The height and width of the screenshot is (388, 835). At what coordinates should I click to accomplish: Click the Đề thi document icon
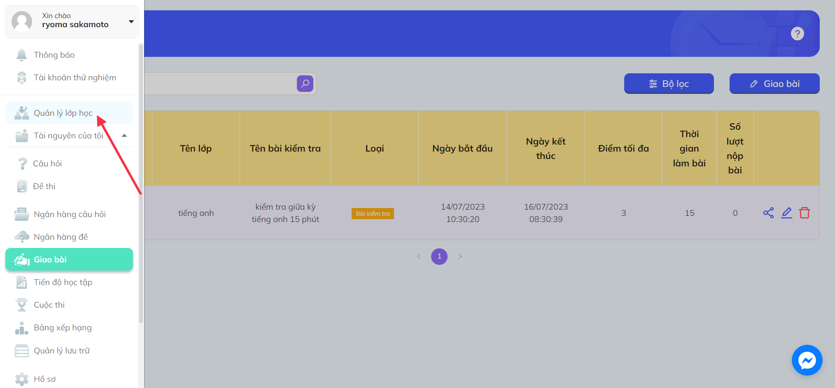pyautogui.click(x=22, y=186)
